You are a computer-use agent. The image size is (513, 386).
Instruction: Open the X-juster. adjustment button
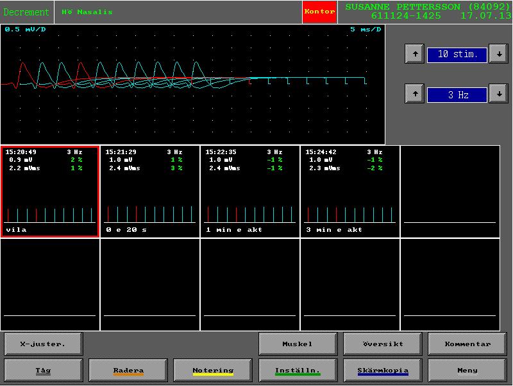43,344
